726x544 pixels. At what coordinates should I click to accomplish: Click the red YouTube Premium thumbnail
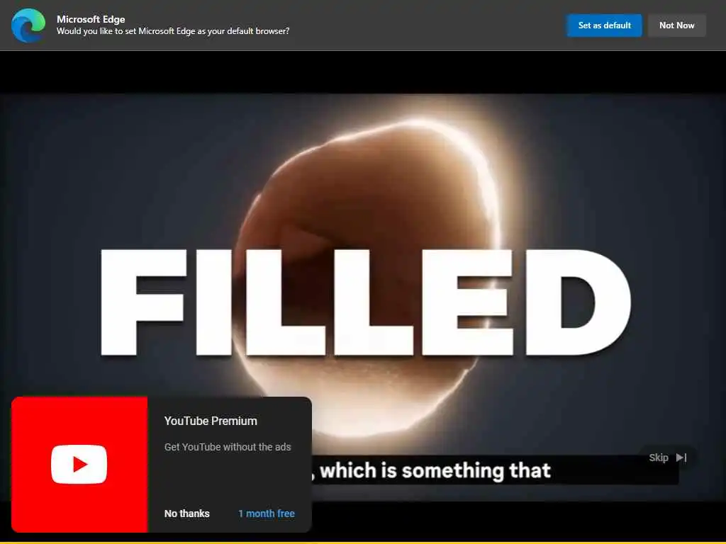click(79, 465)
